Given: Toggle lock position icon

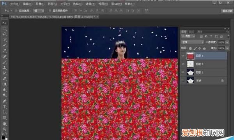Looking at the screenshot, I should pos(200,48).
